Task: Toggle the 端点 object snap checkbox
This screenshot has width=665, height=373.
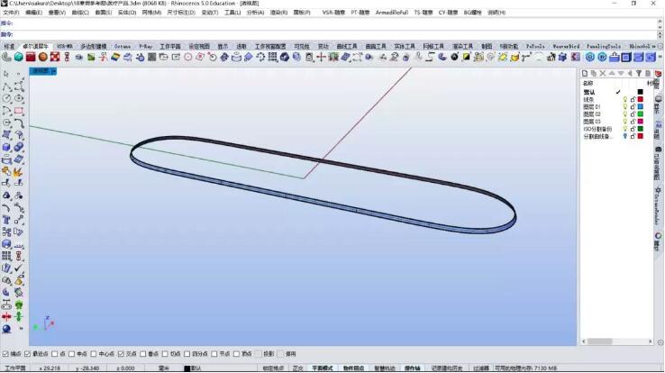Action: click(5, 354)
